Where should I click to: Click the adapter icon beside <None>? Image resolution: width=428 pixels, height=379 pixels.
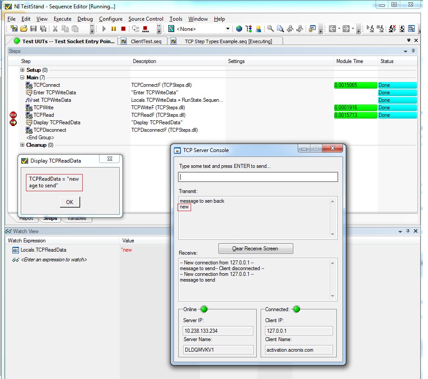click(x=171, y=28)
